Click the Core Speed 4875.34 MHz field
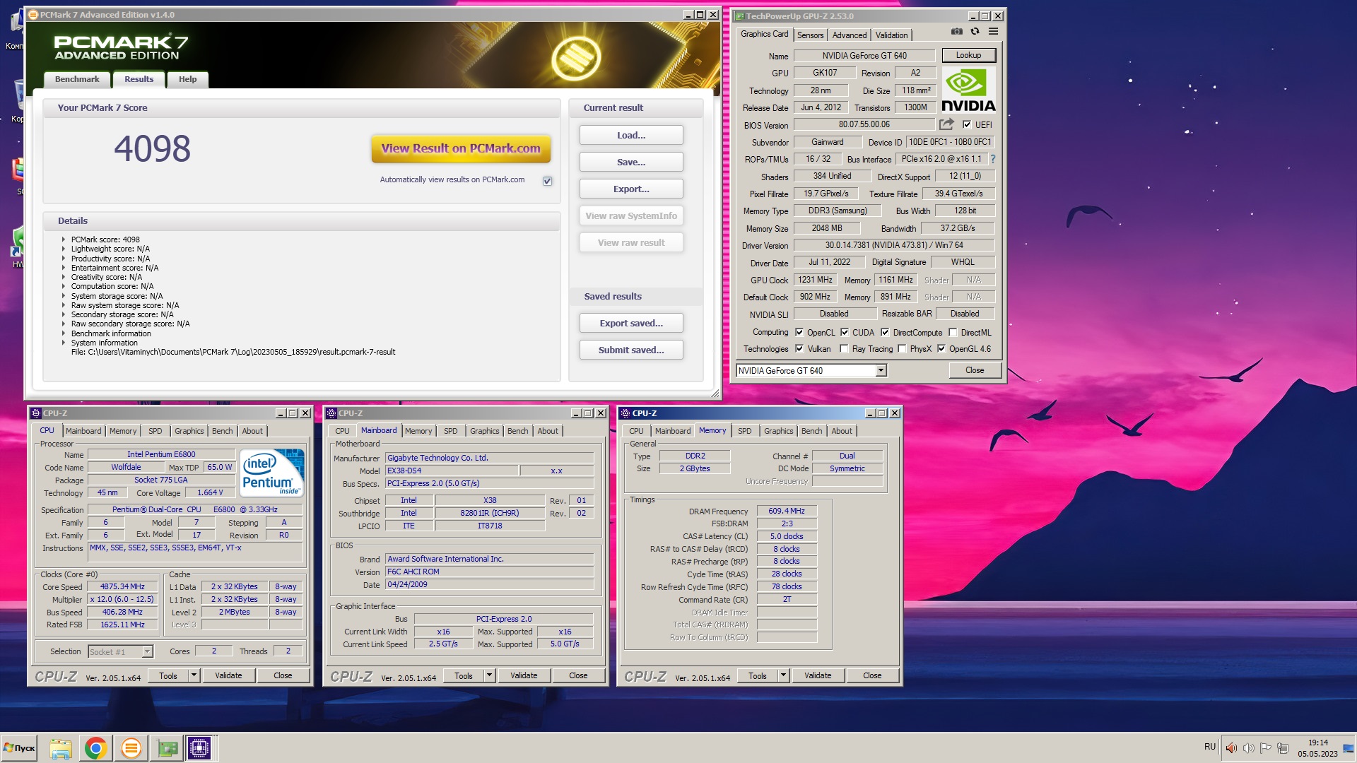1357x763 pixels. click(122, 586)
